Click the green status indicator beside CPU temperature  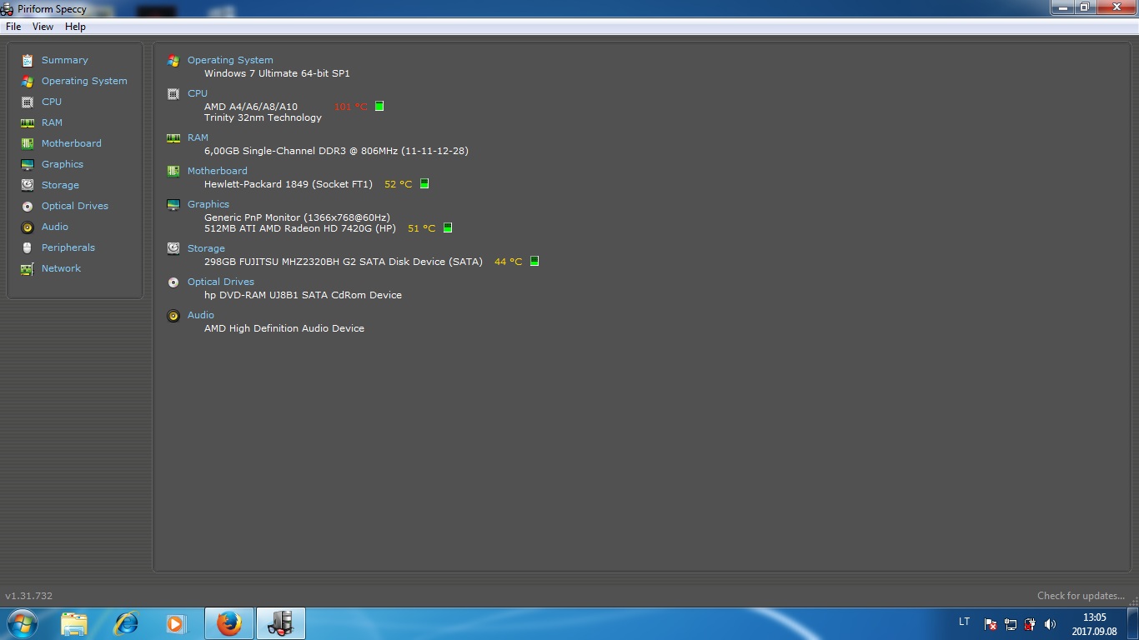pyautogui.click(x=379, y=106)
